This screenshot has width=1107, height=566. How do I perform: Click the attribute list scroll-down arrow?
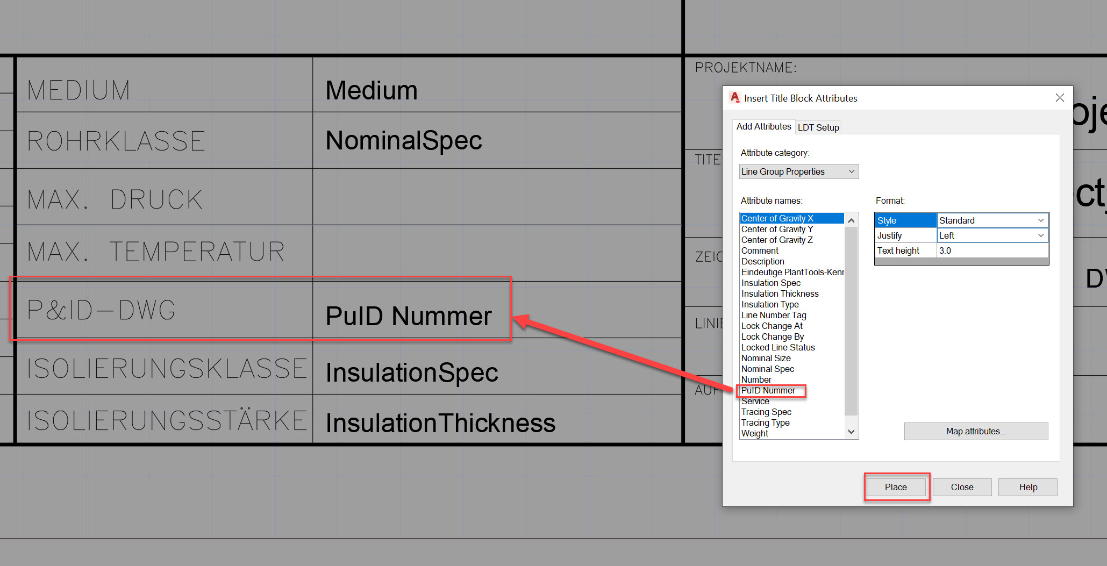click(x=851, y=432)
